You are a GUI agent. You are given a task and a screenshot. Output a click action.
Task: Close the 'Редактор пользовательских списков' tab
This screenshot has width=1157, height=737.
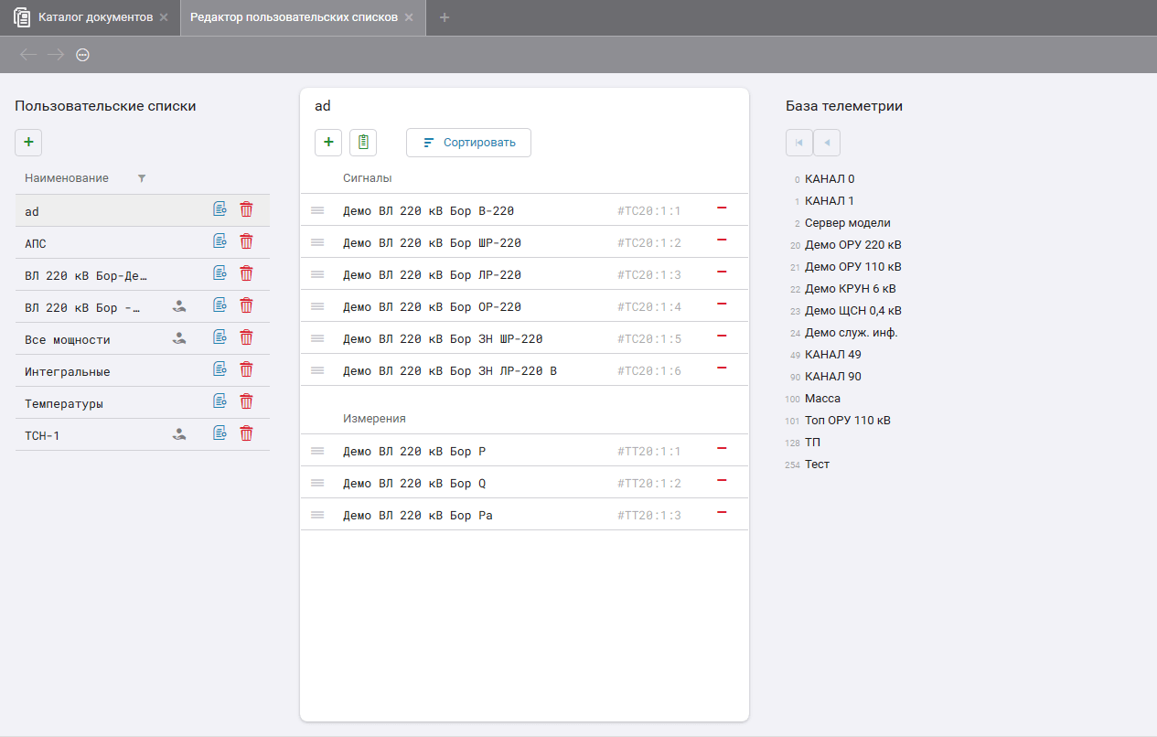(x=409, y=17)
